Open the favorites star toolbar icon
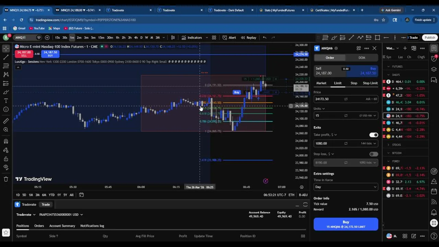 coord(6,233)
